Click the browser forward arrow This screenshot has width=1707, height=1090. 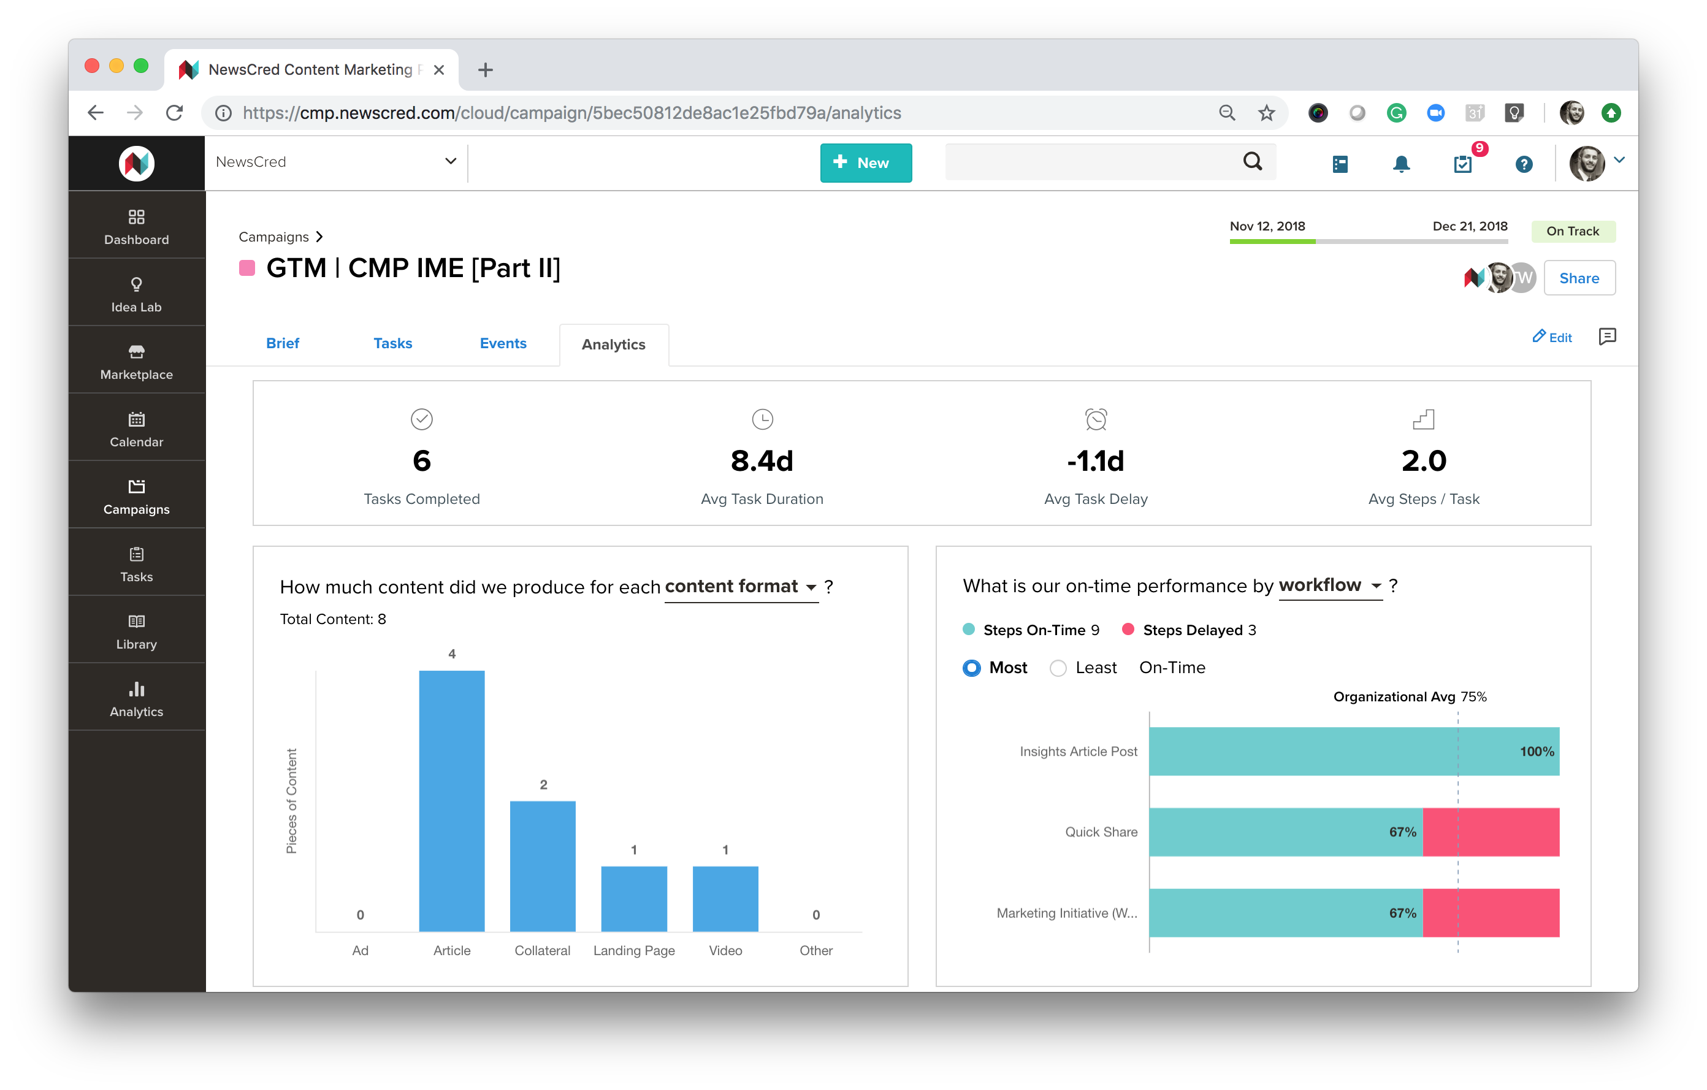(135, 113)
